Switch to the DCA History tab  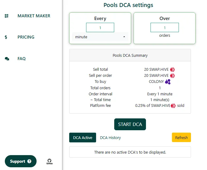click(x=110, y=138)
